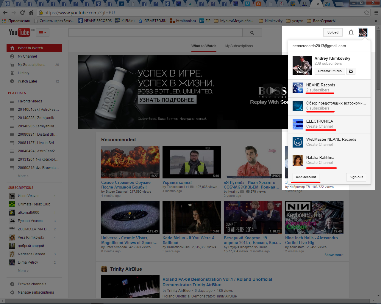Open Favorite videos playlist

34,101
